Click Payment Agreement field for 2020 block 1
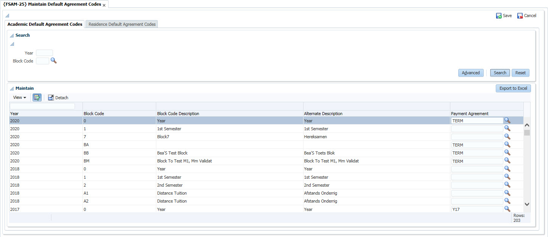The image size is (548, 237). [x=476, y=129]
